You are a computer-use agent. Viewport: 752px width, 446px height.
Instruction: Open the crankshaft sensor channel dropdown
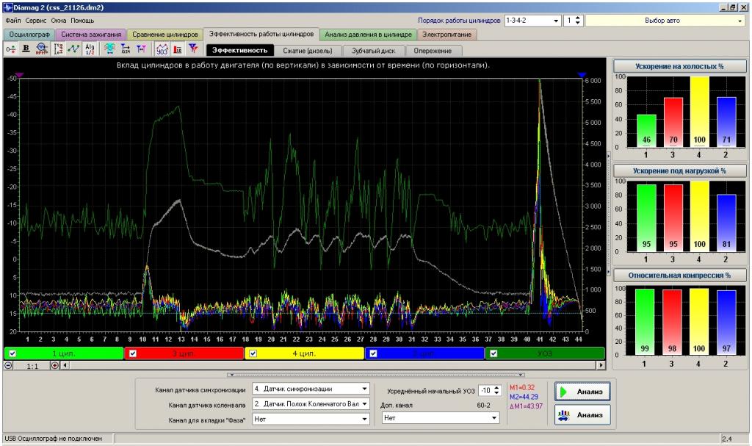[x=311, y=404]
